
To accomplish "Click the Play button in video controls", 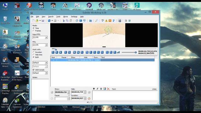I will coord(53,52).
